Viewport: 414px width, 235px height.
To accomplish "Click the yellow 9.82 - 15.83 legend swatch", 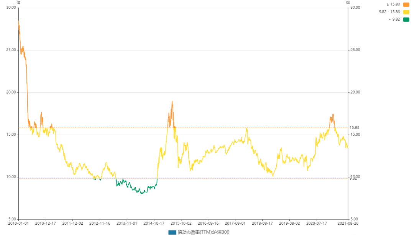I will (x=406, y=12).
